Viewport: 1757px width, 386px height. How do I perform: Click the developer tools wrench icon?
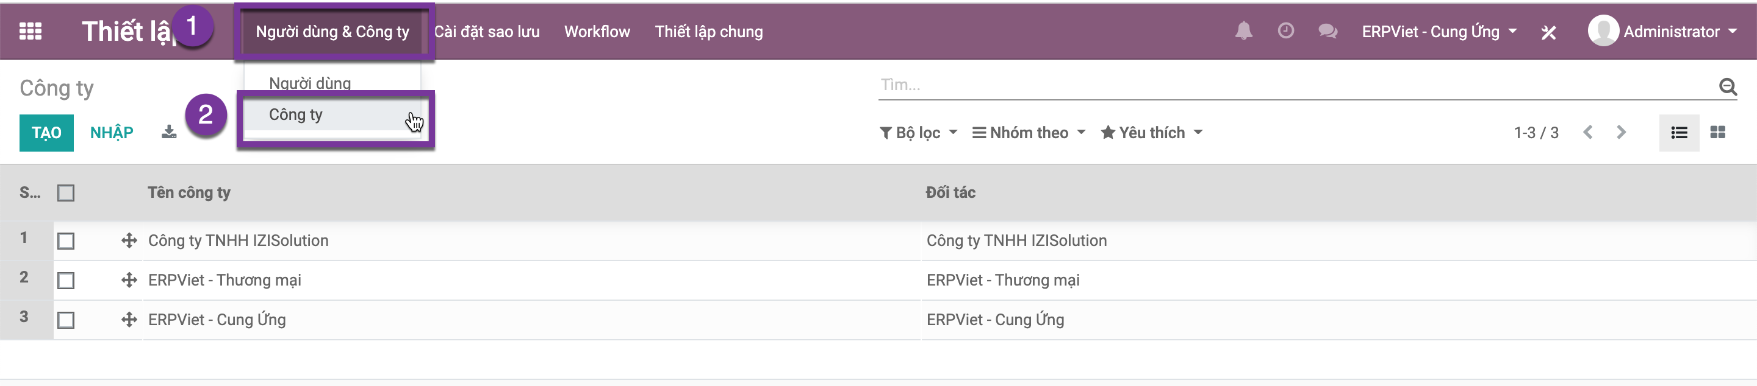1548,32
